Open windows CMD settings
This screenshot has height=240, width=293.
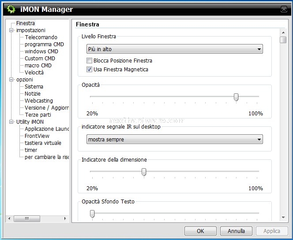pos(41,51)
